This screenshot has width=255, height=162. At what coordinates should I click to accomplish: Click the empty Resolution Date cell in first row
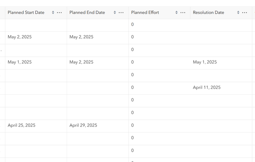click(x=222, y=25)
